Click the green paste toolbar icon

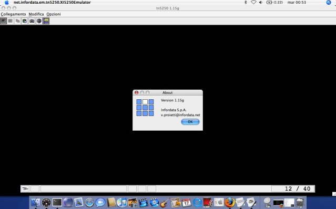25,21
